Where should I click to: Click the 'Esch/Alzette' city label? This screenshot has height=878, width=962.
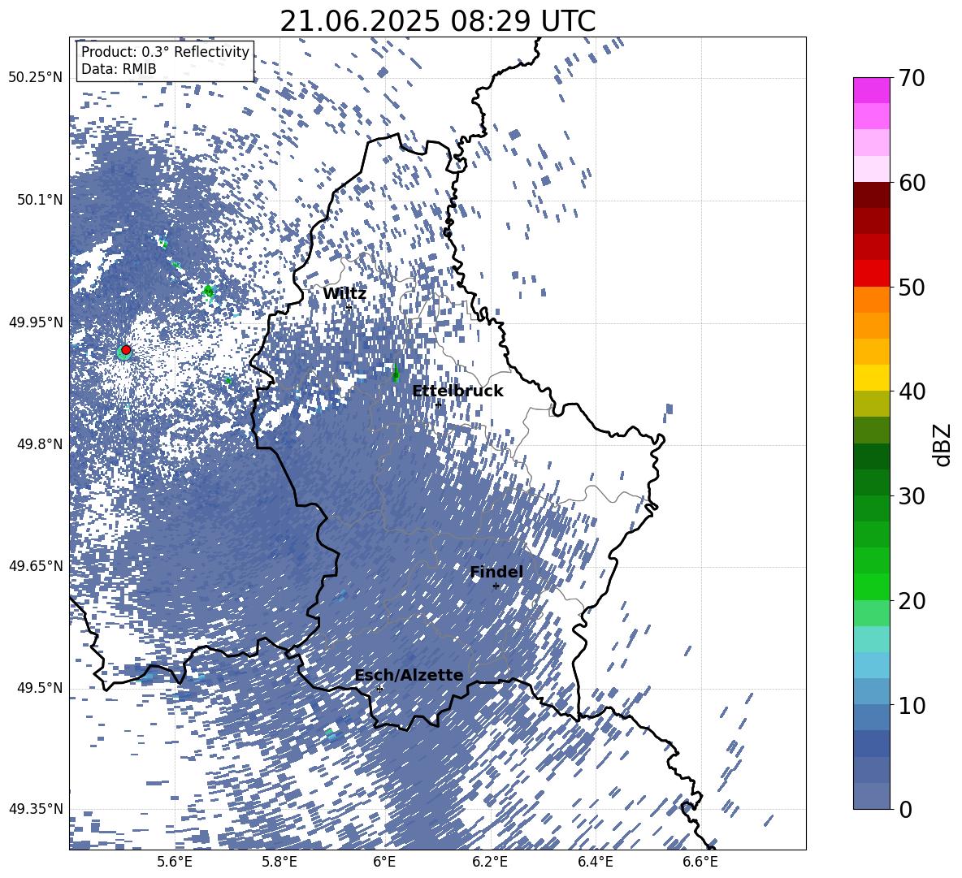coord(409,675)
